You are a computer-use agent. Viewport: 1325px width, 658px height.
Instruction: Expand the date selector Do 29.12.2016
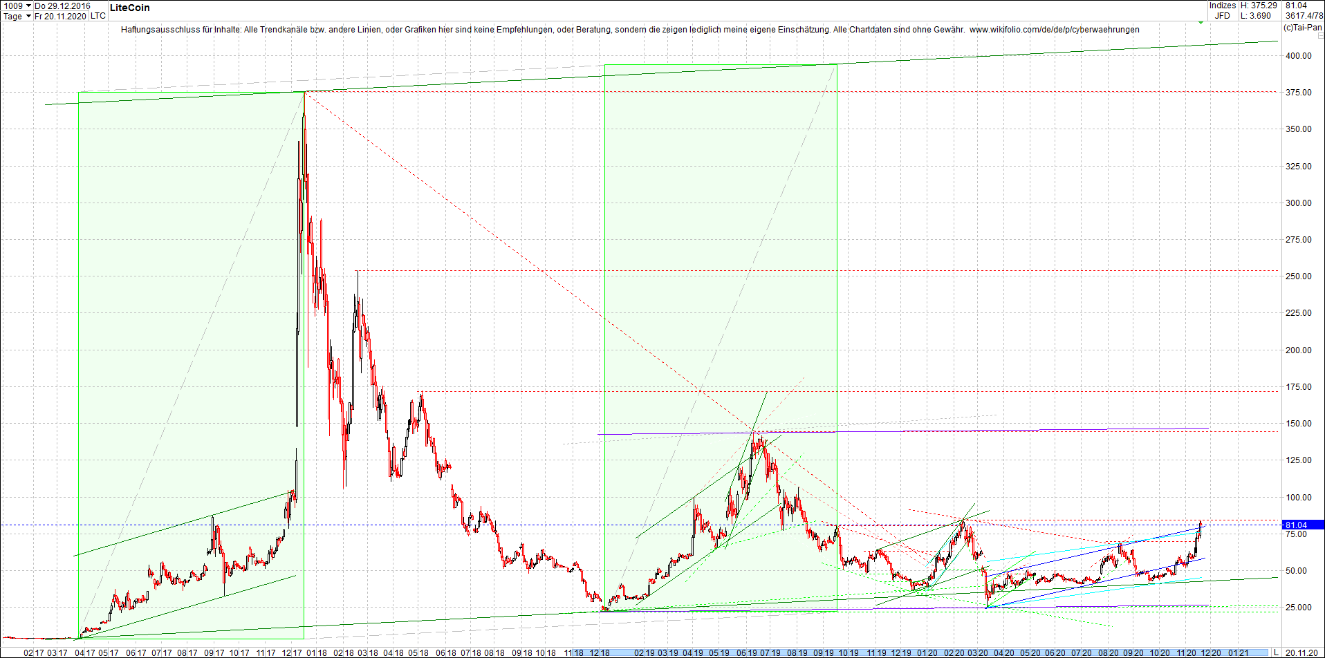click(x=59, y=5)
